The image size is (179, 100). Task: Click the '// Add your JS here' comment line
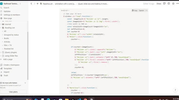click(x=72, y=14)
